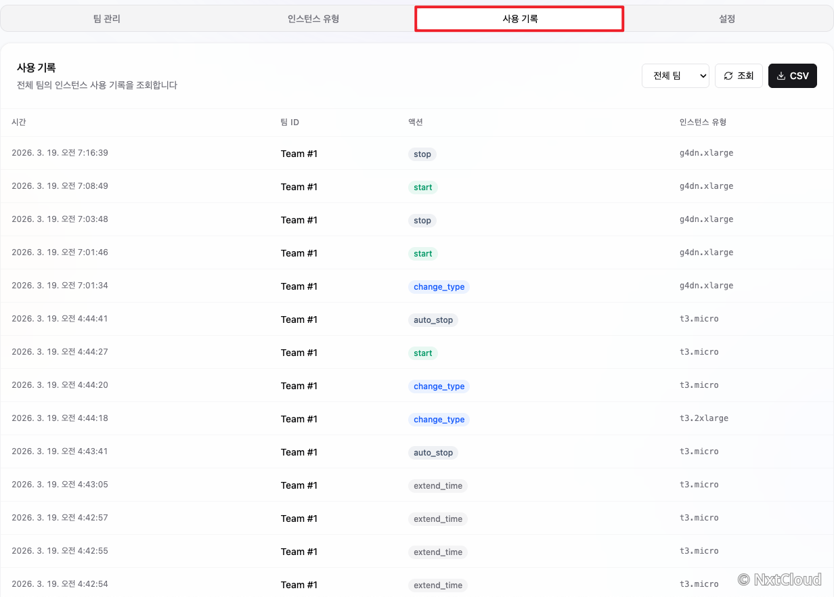Click the auto_stop badge at 4:43:41

[x=433, y=453]
